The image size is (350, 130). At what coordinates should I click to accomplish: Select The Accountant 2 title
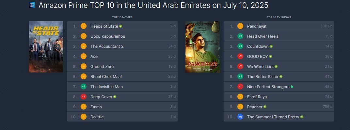[107, 46]
